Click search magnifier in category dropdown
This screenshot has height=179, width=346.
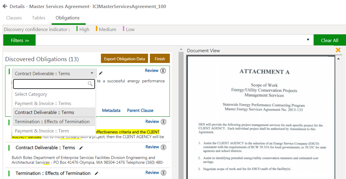(x=90, y=84)
